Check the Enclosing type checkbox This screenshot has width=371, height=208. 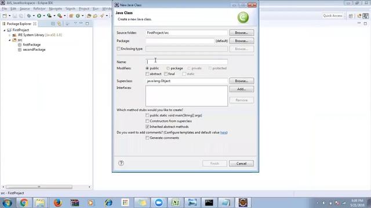pos(118,49)
